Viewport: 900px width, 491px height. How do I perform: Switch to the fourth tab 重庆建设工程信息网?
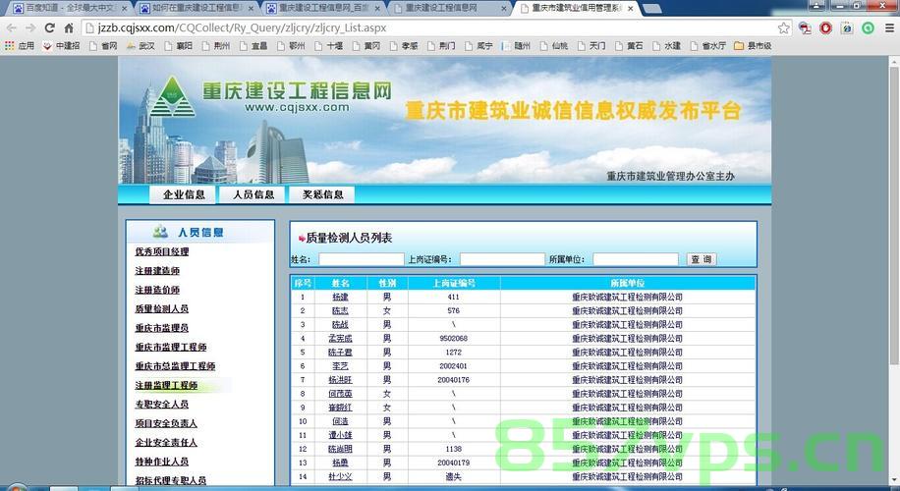click(x=449, y=8)
